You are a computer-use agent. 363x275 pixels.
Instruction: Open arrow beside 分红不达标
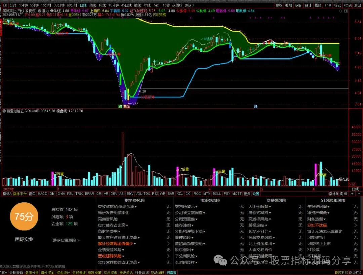click(356, 225)
